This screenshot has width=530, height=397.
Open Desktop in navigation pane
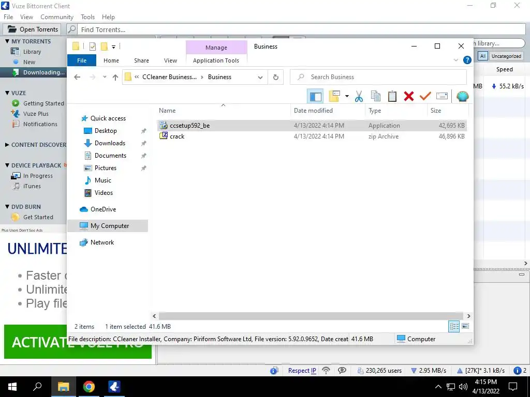coord(106,131)
